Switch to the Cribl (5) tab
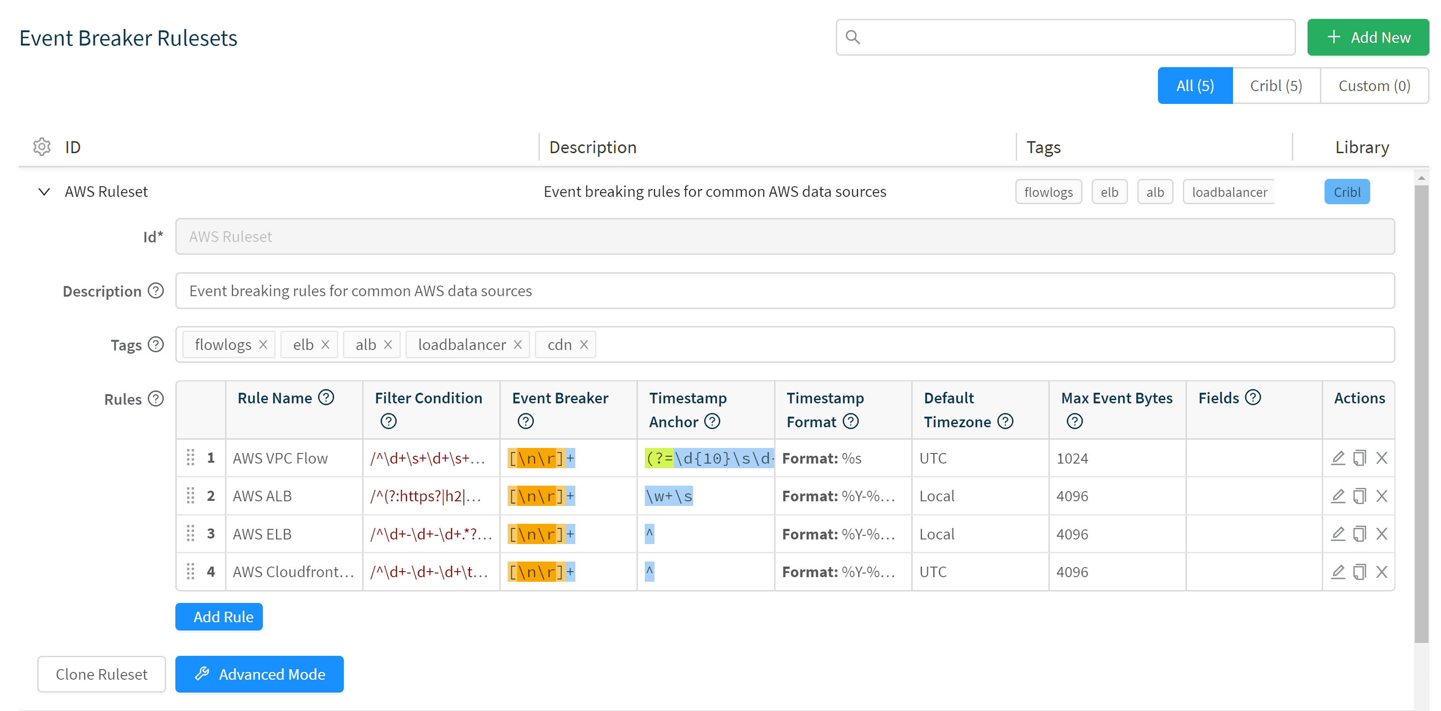Image resolution: width=1441 pixels, height=711 pixels. coord(1275,86)
